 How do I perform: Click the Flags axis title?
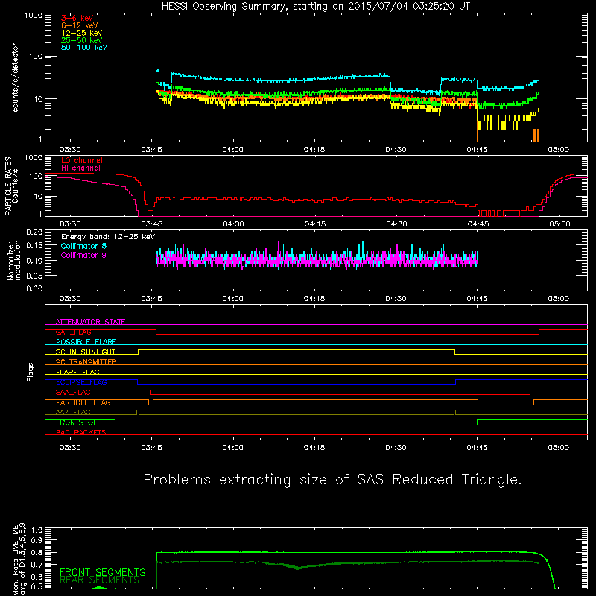(x=30, y=372)
